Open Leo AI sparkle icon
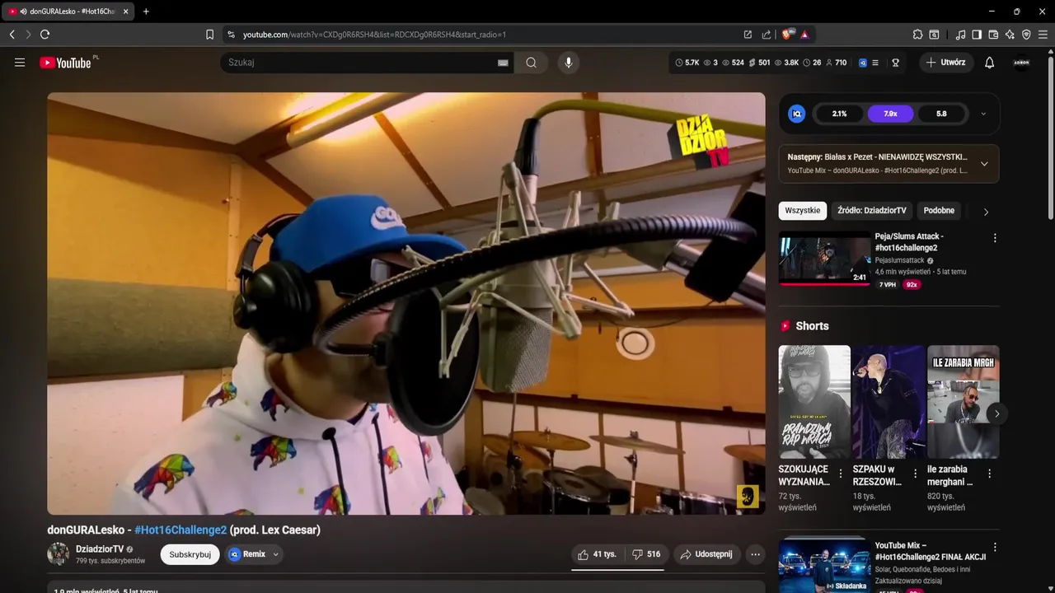1055x593 pixels. click(1010, 35)
